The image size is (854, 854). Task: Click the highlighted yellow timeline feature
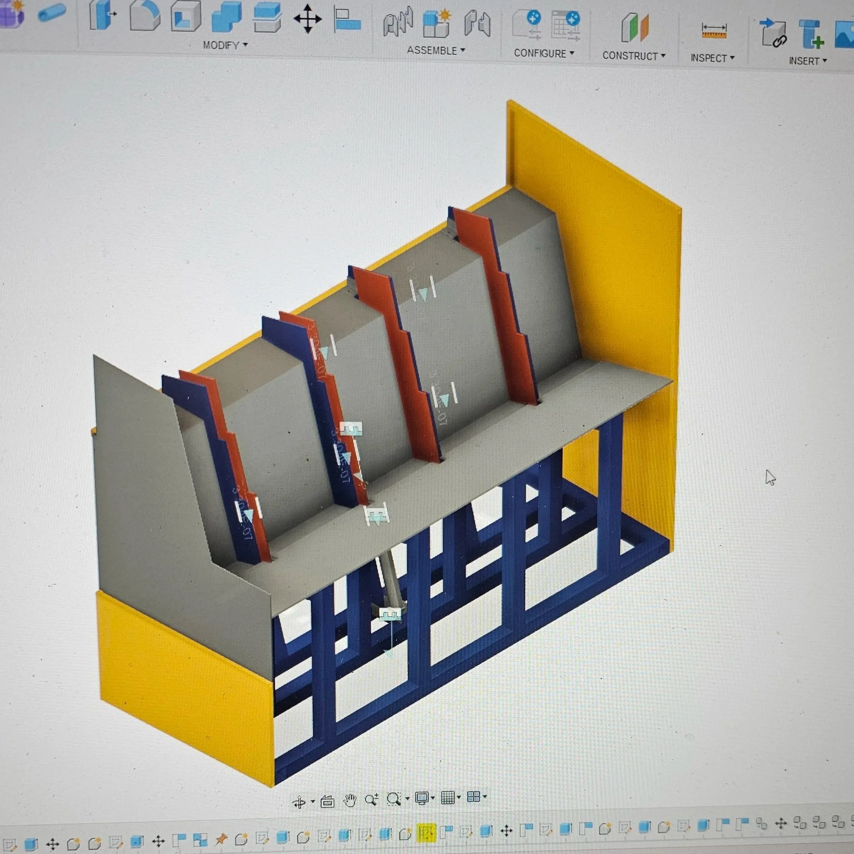[426, 832]
